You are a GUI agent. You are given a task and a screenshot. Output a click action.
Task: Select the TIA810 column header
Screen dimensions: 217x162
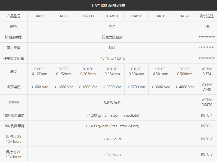click(112, 16)
